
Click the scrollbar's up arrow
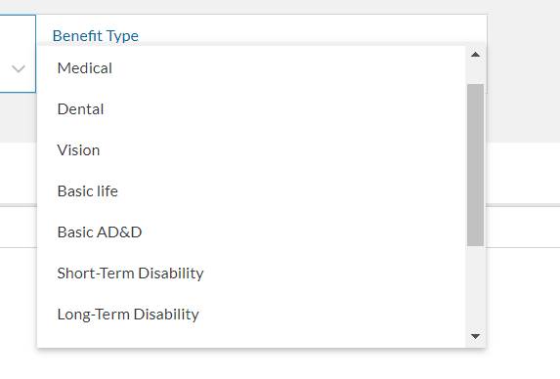475,55
